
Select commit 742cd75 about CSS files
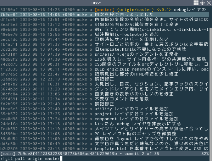point(104,64)
